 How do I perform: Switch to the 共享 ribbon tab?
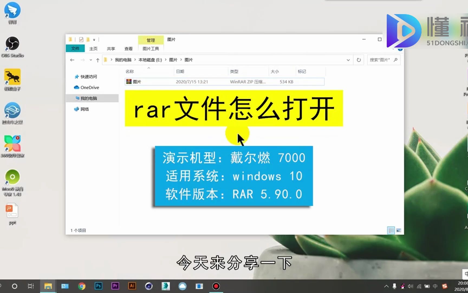pos(111,49)
